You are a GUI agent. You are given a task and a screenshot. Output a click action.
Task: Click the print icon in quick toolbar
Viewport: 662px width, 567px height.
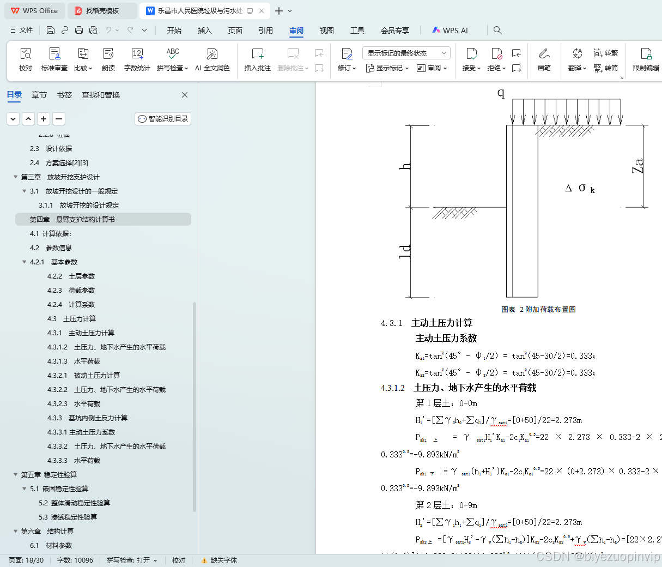tap(79, 30)
